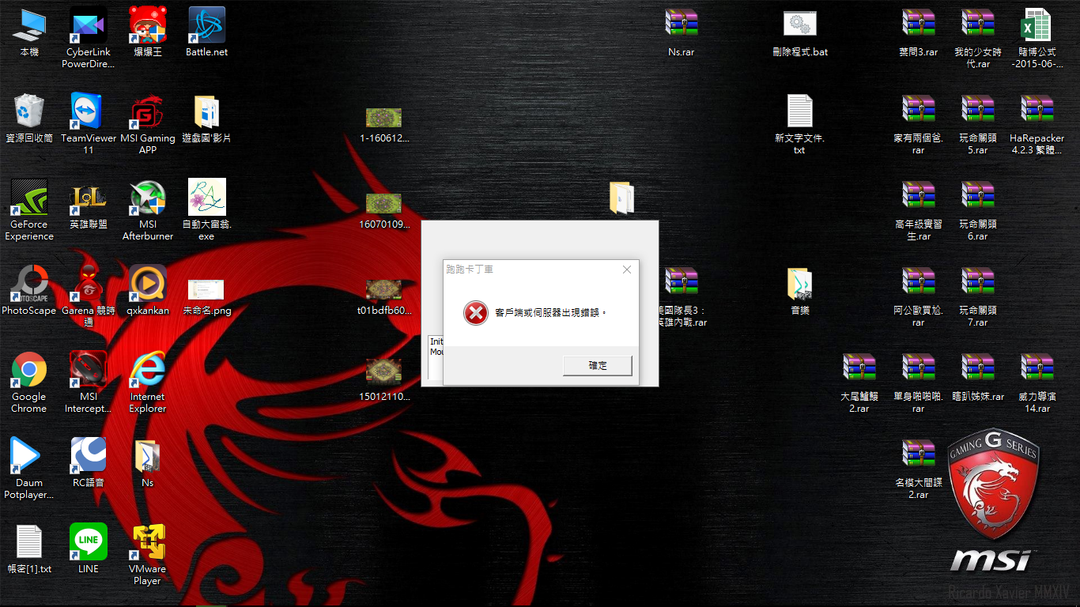Select 新文字文件.txt file
The width and height of the screenshot is (1080, 607).
(x=799, y=124)
